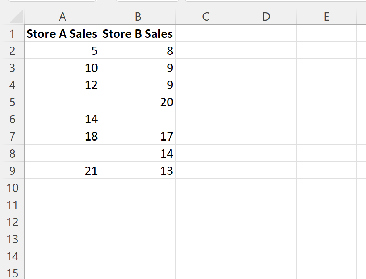Click the Store B Sales header cell
The image size is (366, 279).
(x=138, y=33)
